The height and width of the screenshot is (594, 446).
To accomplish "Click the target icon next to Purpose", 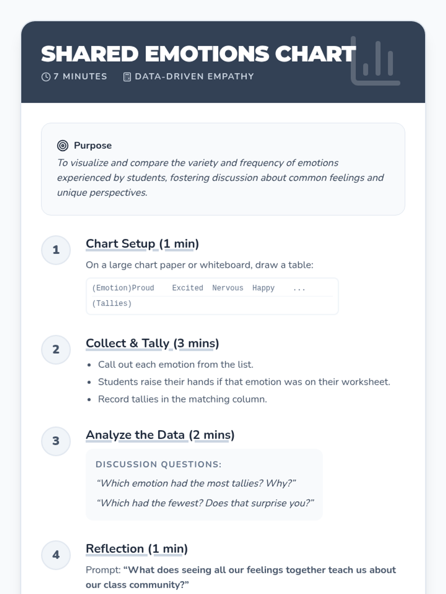I will [x=63, y=146].
